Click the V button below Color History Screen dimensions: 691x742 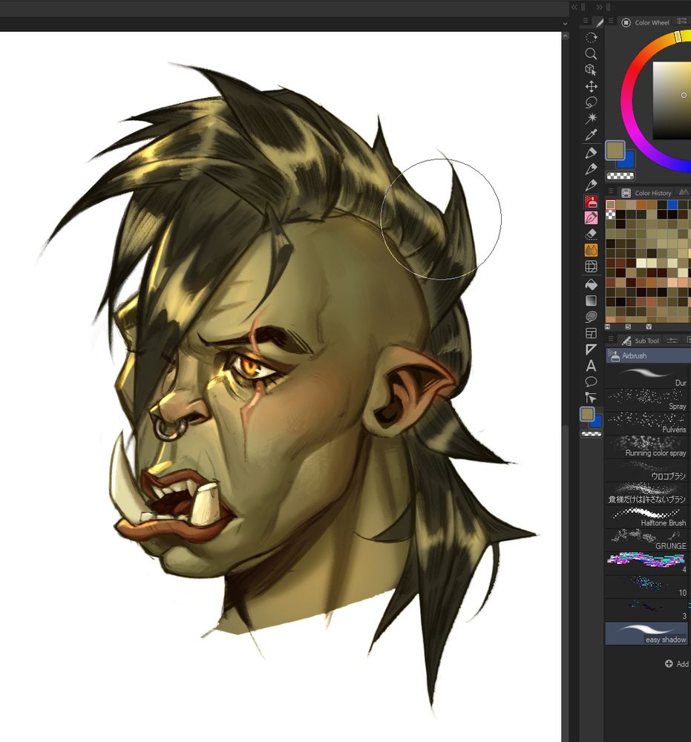(649, 326)
